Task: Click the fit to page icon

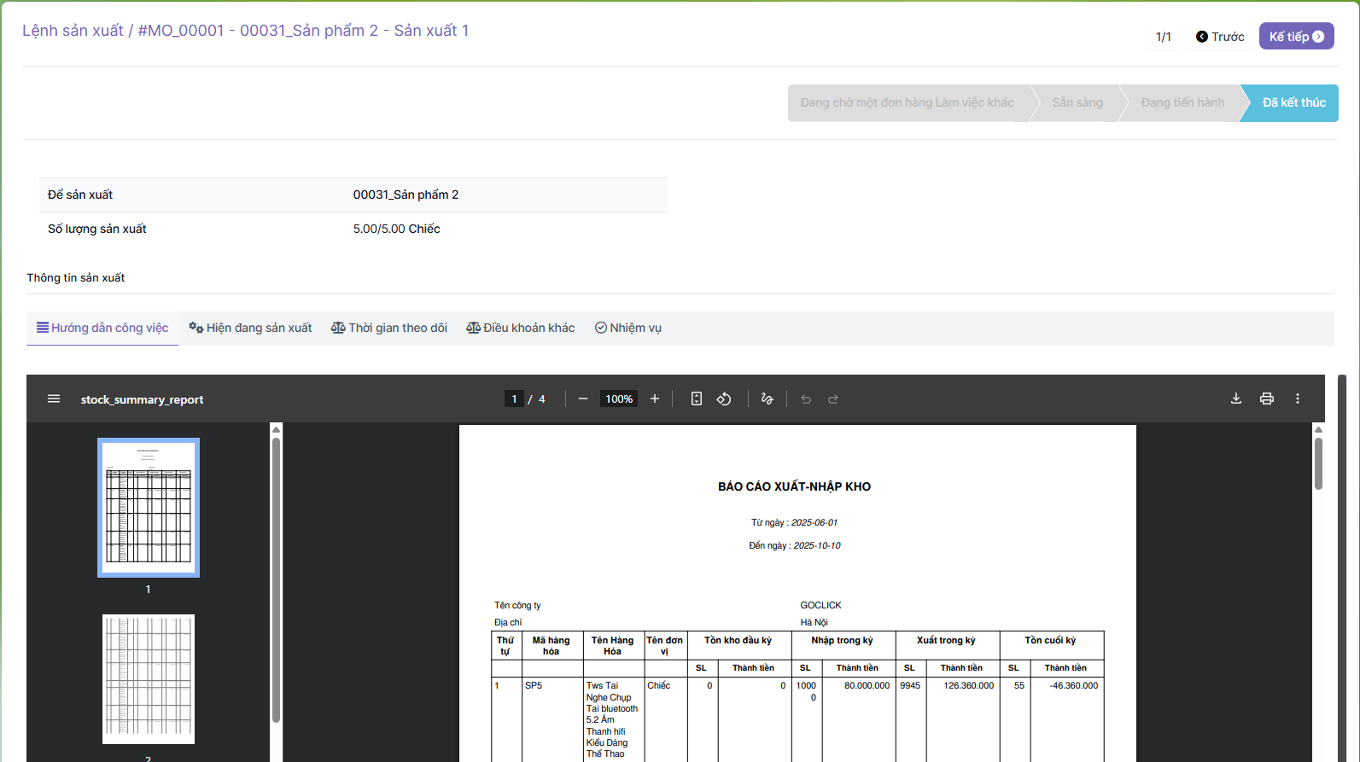Action: 697,399
